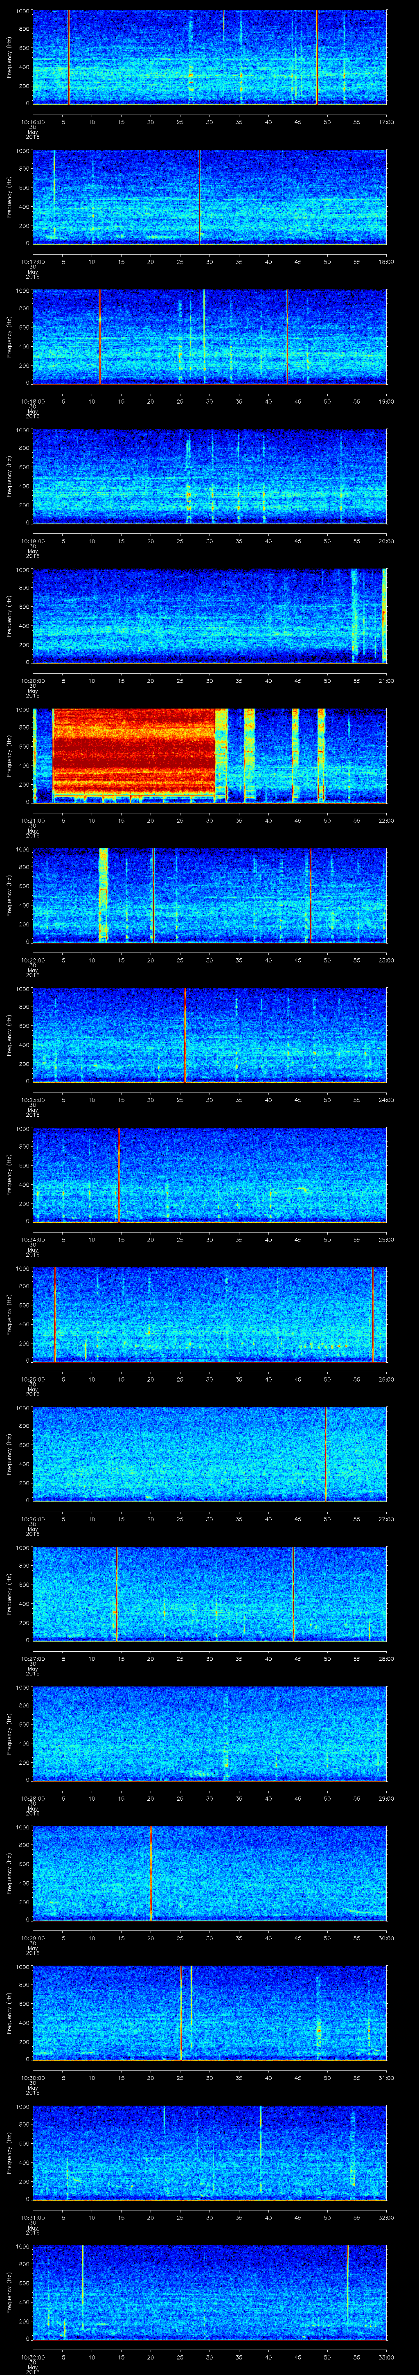The image size is (419, 2375).
Task: Click the spectrogram panel starting at 10:16:00
Action: [209, 57]
